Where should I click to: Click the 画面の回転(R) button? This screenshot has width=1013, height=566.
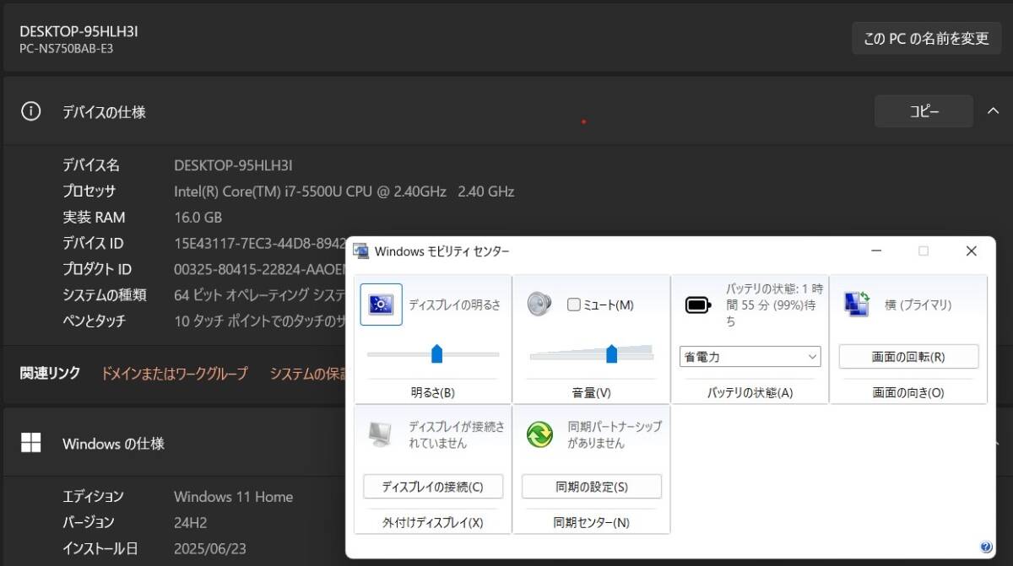[908, 356]
